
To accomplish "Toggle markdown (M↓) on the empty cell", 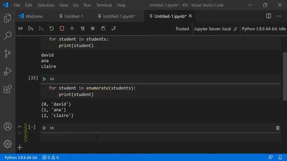I will point(52,128).
